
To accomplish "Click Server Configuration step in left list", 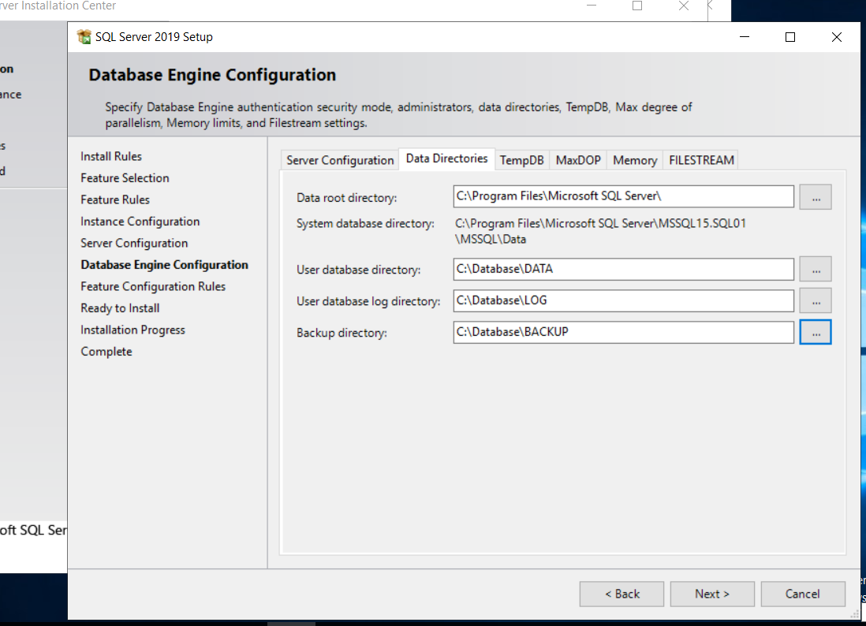I will [134, 243].
